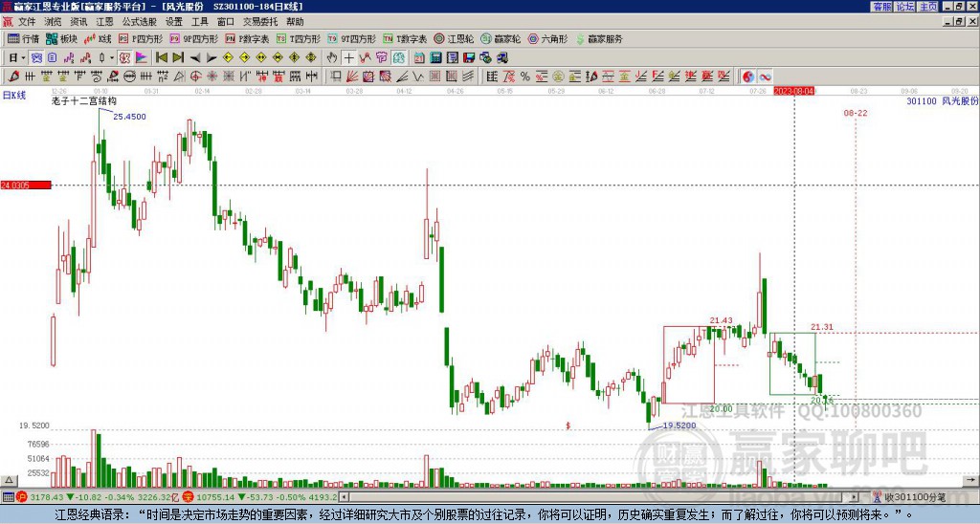Click the 论坛 forum button
Viewport: 980px width, 524px height.
pyautogui.click(x=905, y=7)
